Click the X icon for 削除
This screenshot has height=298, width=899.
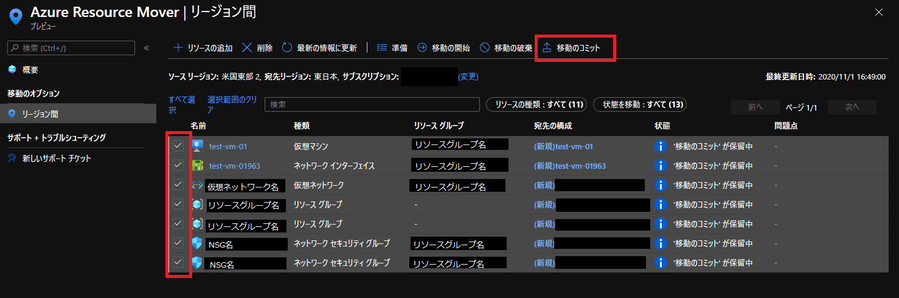pos(247,47)
